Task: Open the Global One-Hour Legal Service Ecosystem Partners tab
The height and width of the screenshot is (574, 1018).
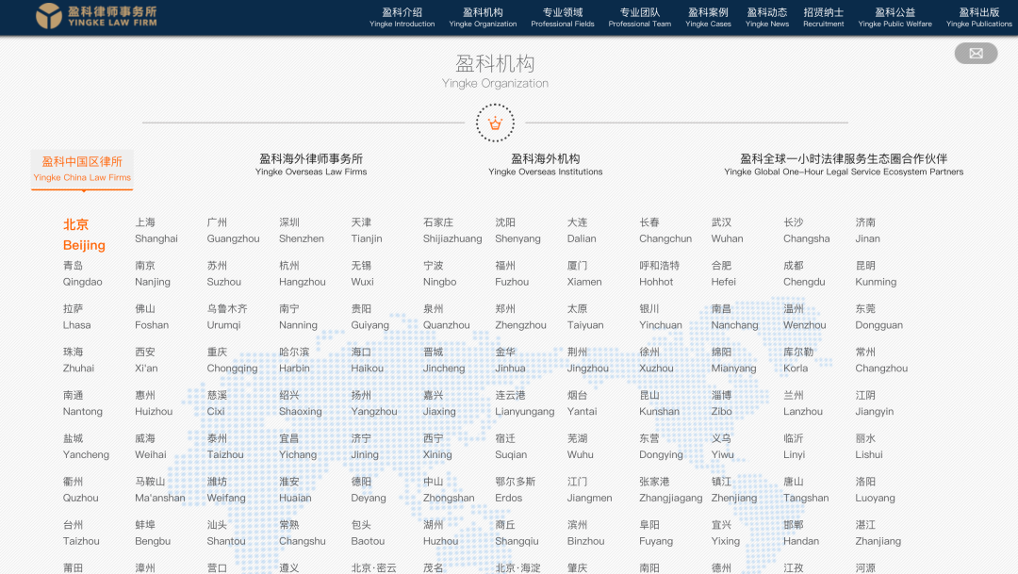Action: click(844, 166)
